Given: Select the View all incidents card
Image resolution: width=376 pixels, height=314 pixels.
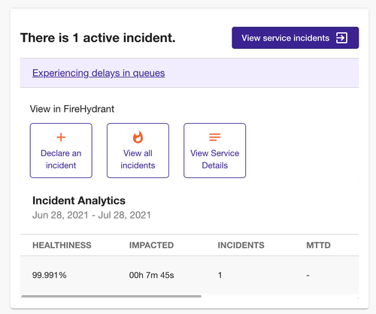Looking at the screenshot, I should (x=138, y=150).
